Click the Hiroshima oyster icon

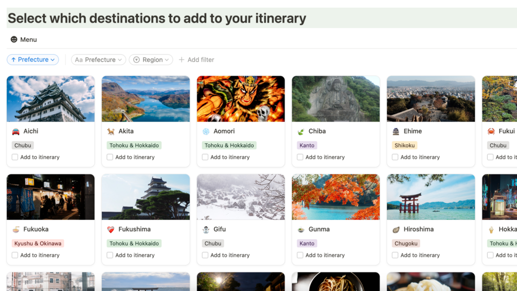click(396, 229)
